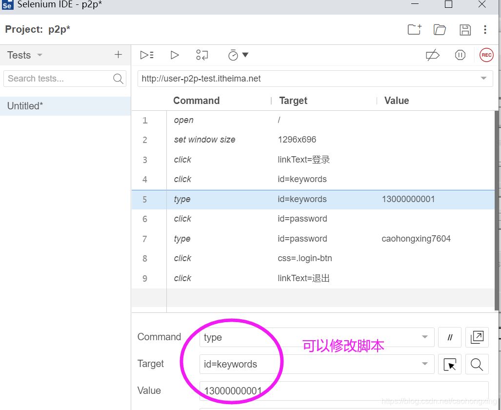Select step 5 type id=keywords row
501x410 pixels.
pos(313,199)
